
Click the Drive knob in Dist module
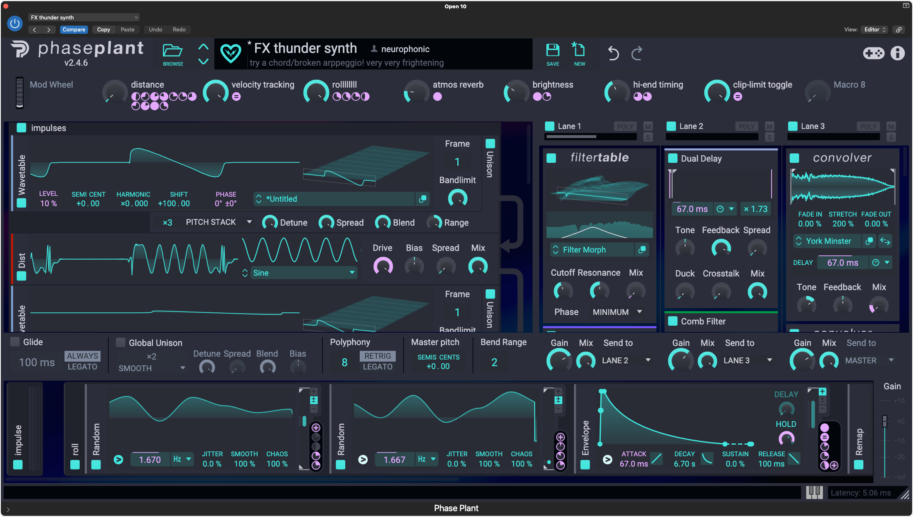click(383, 266)
